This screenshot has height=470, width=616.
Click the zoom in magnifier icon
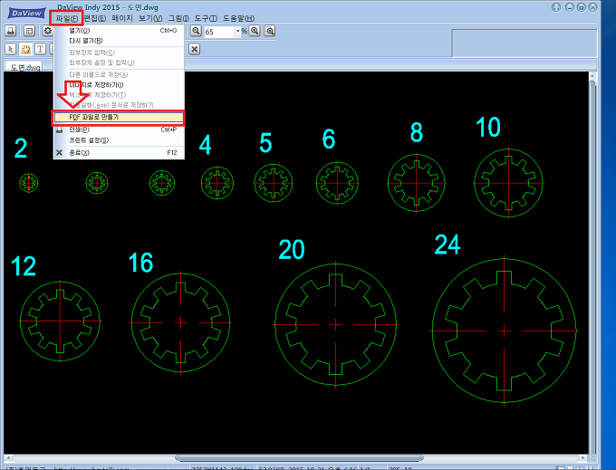255,31
